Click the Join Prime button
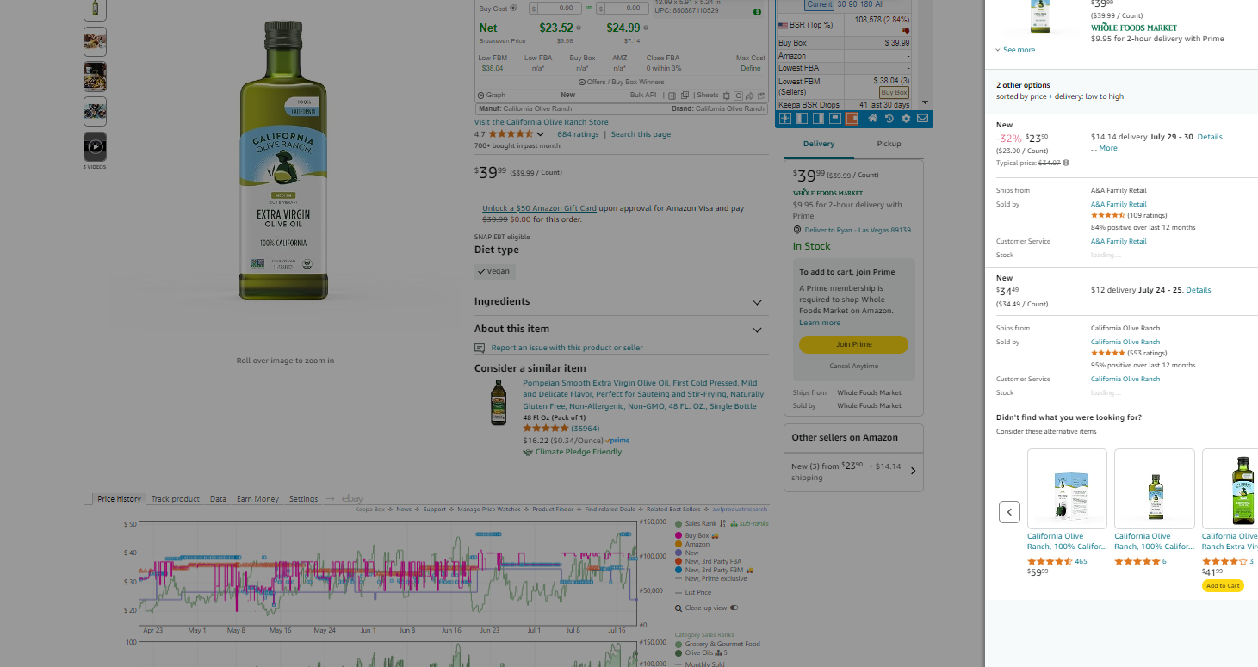1258x667 pixels. (853, 344)
